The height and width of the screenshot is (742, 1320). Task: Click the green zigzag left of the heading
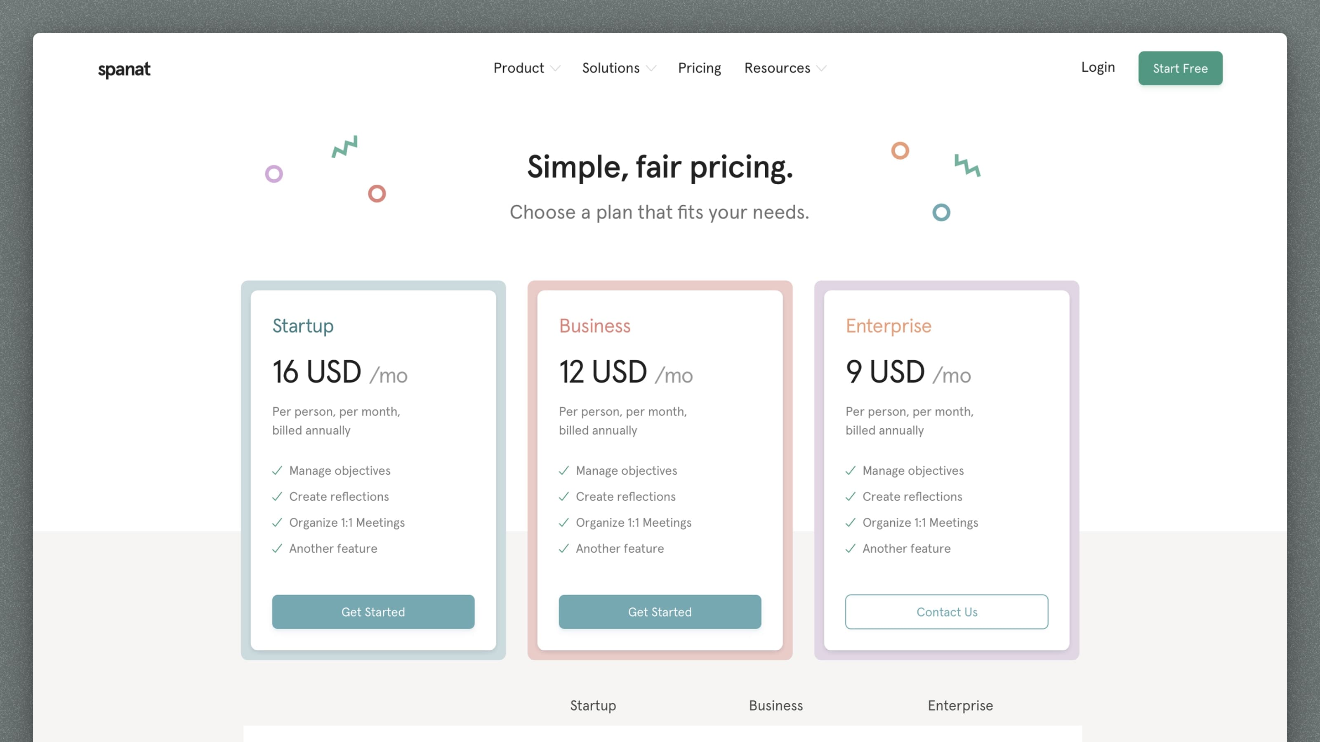click(345, 146)
